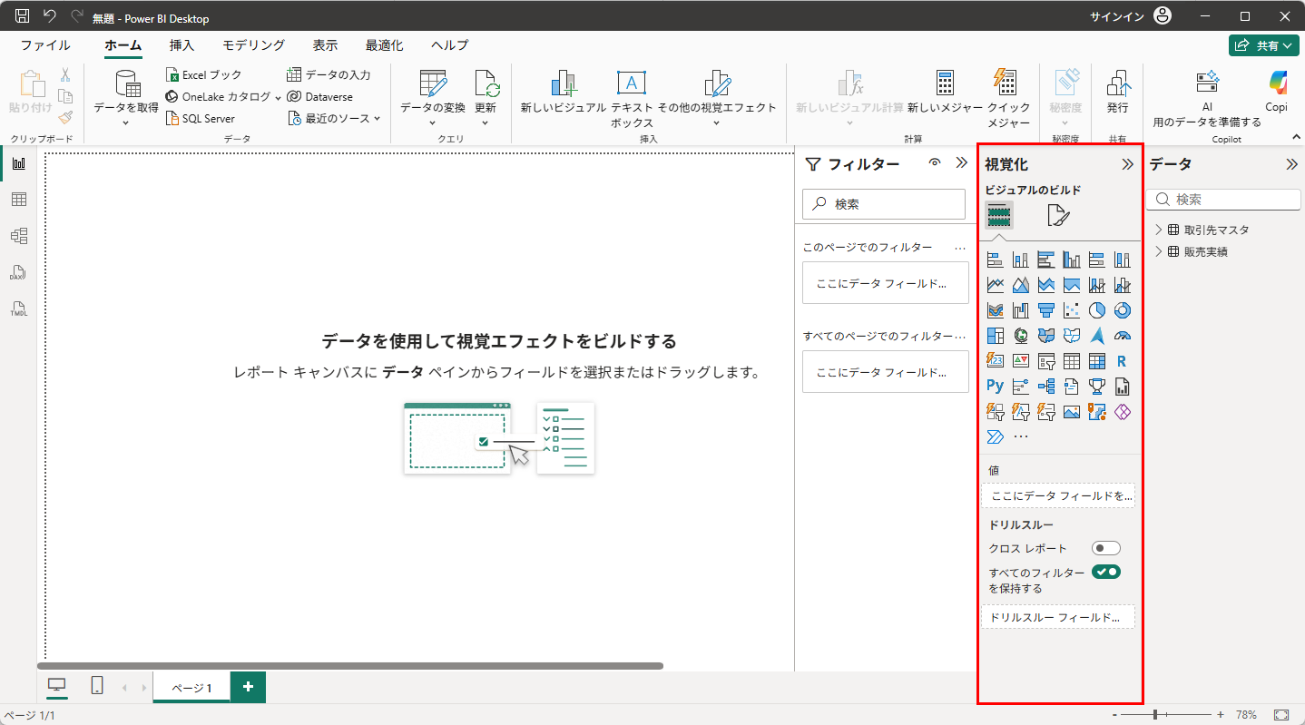
Task: Click the 検索 field in the フィルター pane
Action: pos(884,204)
